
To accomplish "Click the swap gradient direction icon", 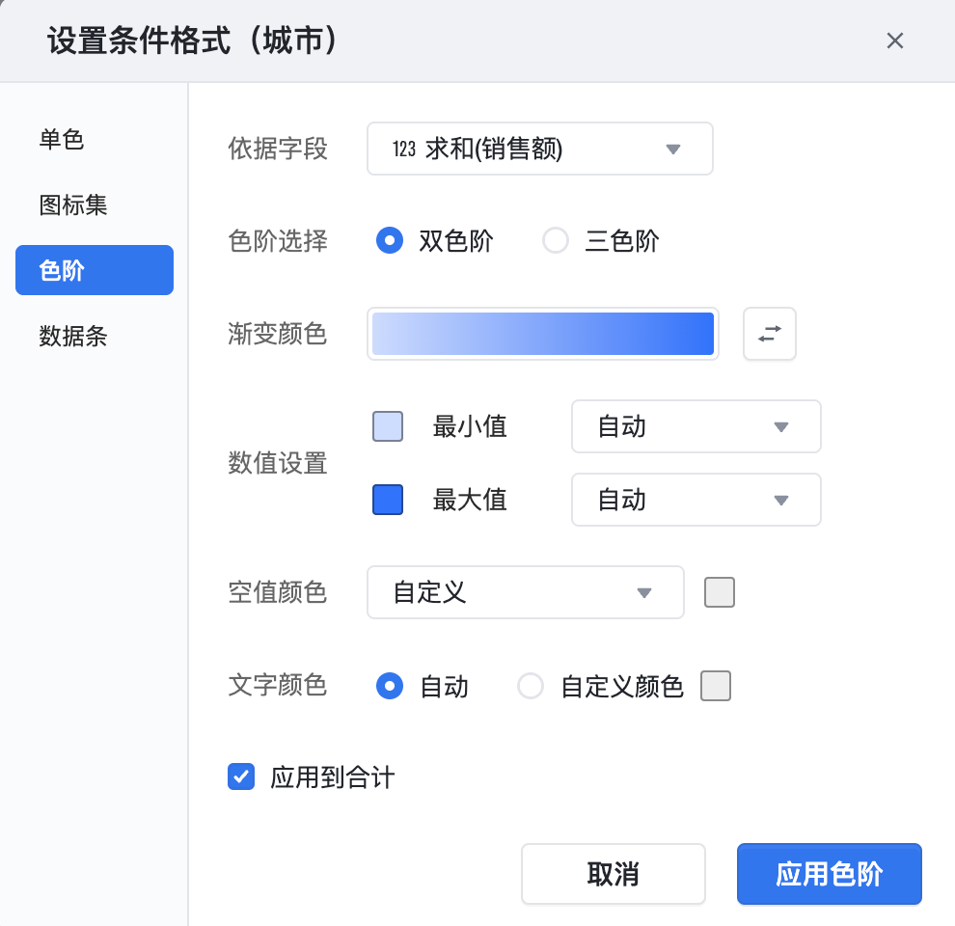I will (x=769, y=334).
